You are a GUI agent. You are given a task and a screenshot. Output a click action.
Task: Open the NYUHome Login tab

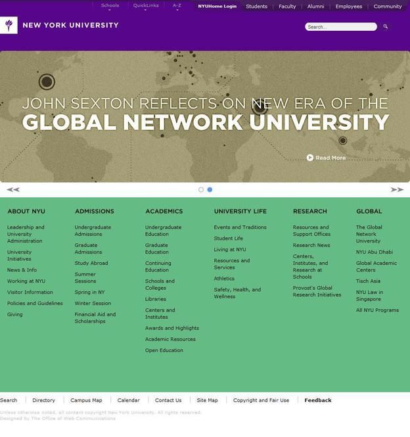click(217, 7)
